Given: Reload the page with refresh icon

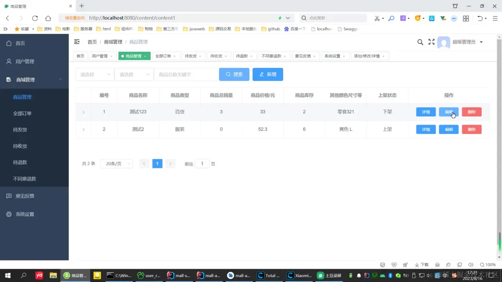Looking at the screenshot, I should [x=35, y=18].
